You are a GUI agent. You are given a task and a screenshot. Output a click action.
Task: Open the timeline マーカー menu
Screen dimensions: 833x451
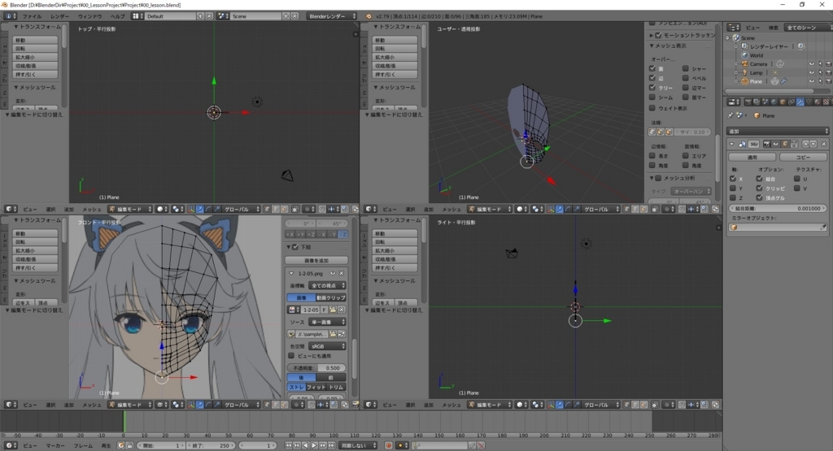[55, 445]
